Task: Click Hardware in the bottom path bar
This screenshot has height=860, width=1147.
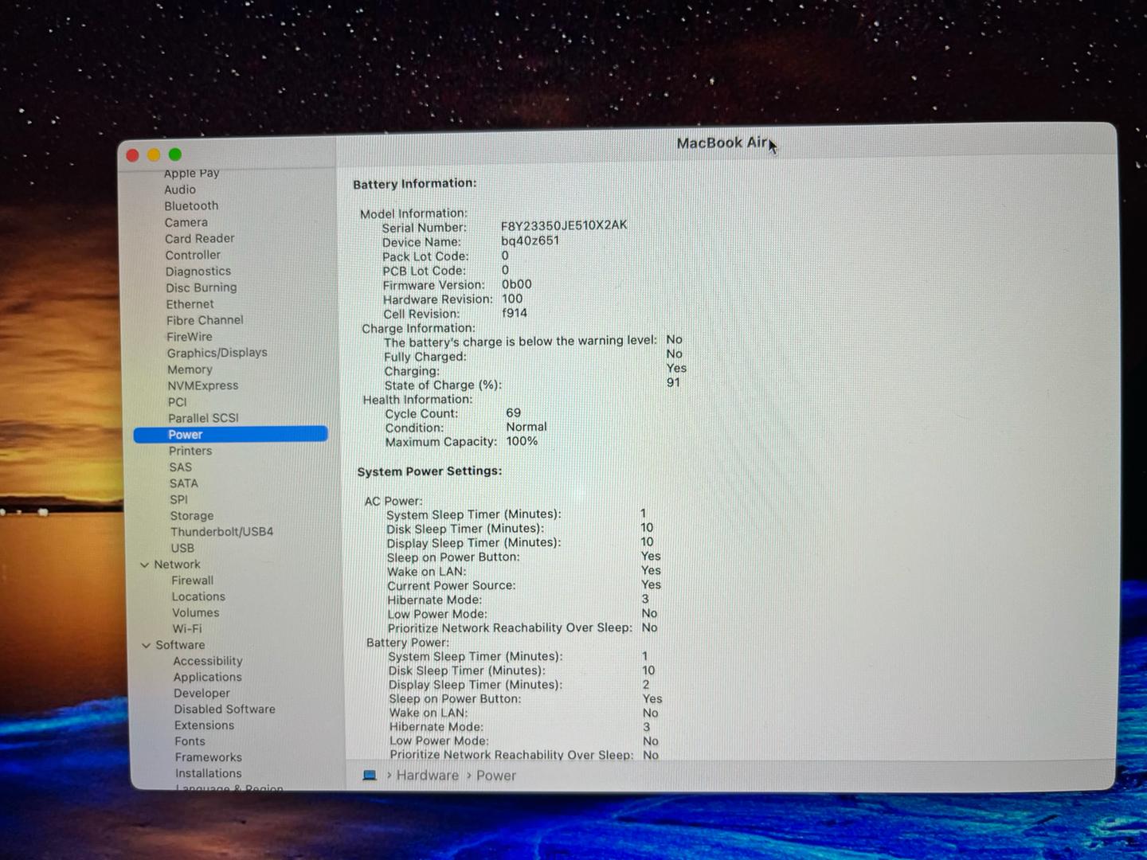Action: (x=428, y=775)
